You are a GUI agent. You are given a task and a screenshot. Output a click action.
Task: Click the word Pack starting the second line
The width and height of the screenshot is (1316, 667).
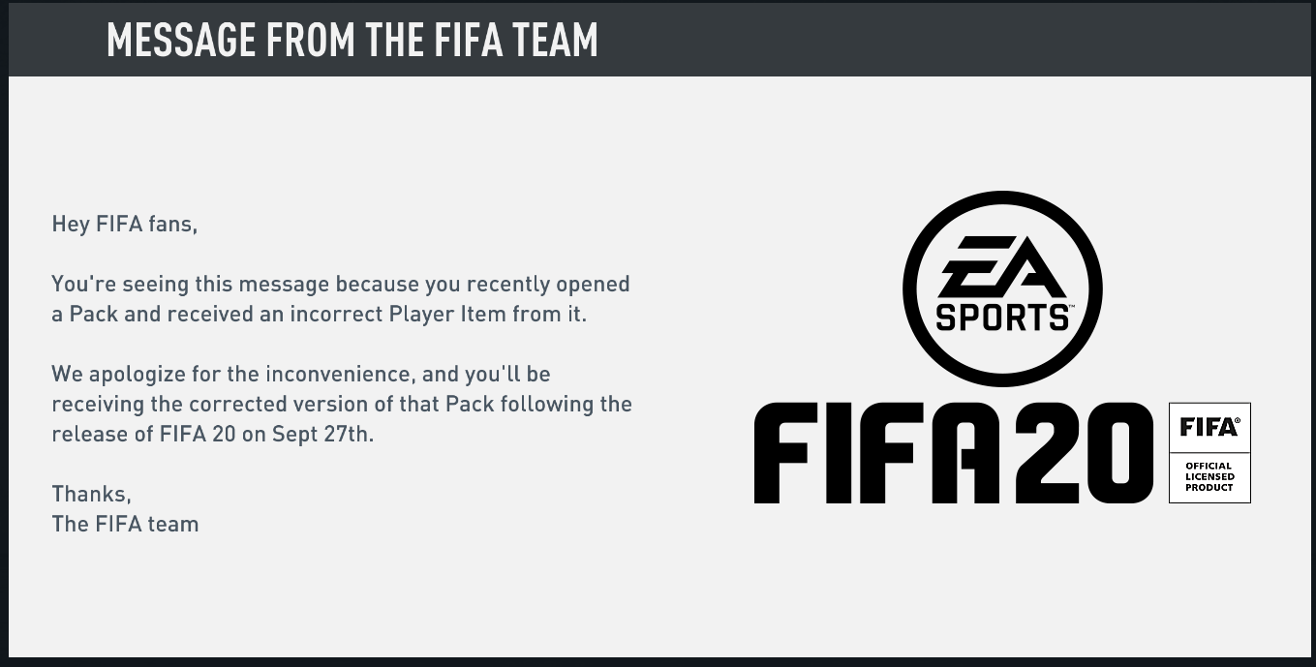94,315
